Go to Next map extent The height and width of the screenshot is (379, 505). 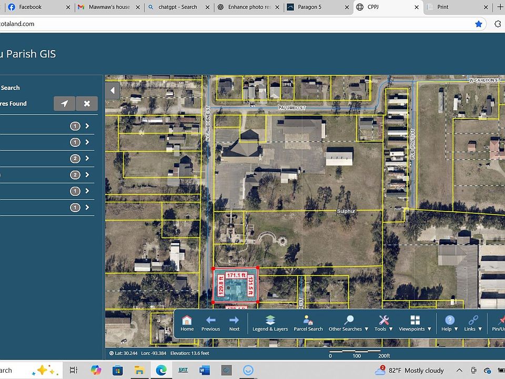pos(234,323)
